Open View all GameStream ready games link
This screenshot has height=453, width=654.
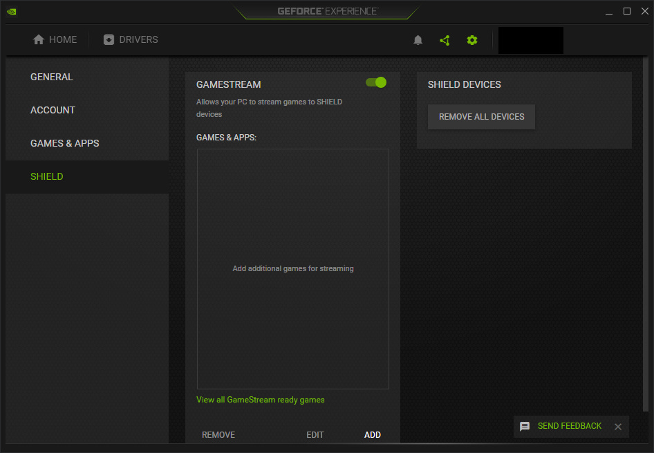(x=260, y=400)
